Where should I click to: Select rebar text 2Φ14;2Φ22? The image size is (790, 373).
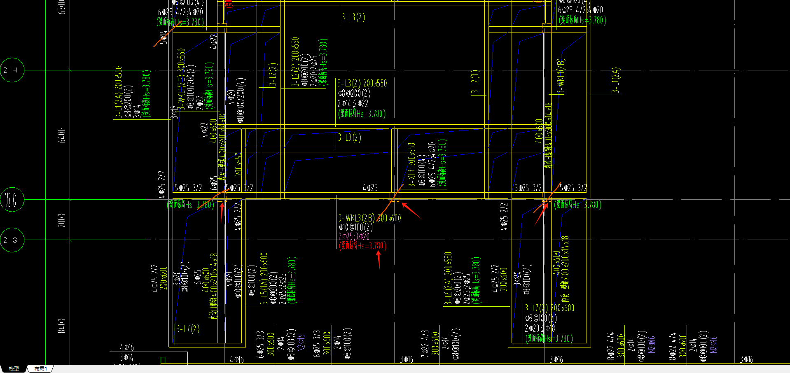353,103
